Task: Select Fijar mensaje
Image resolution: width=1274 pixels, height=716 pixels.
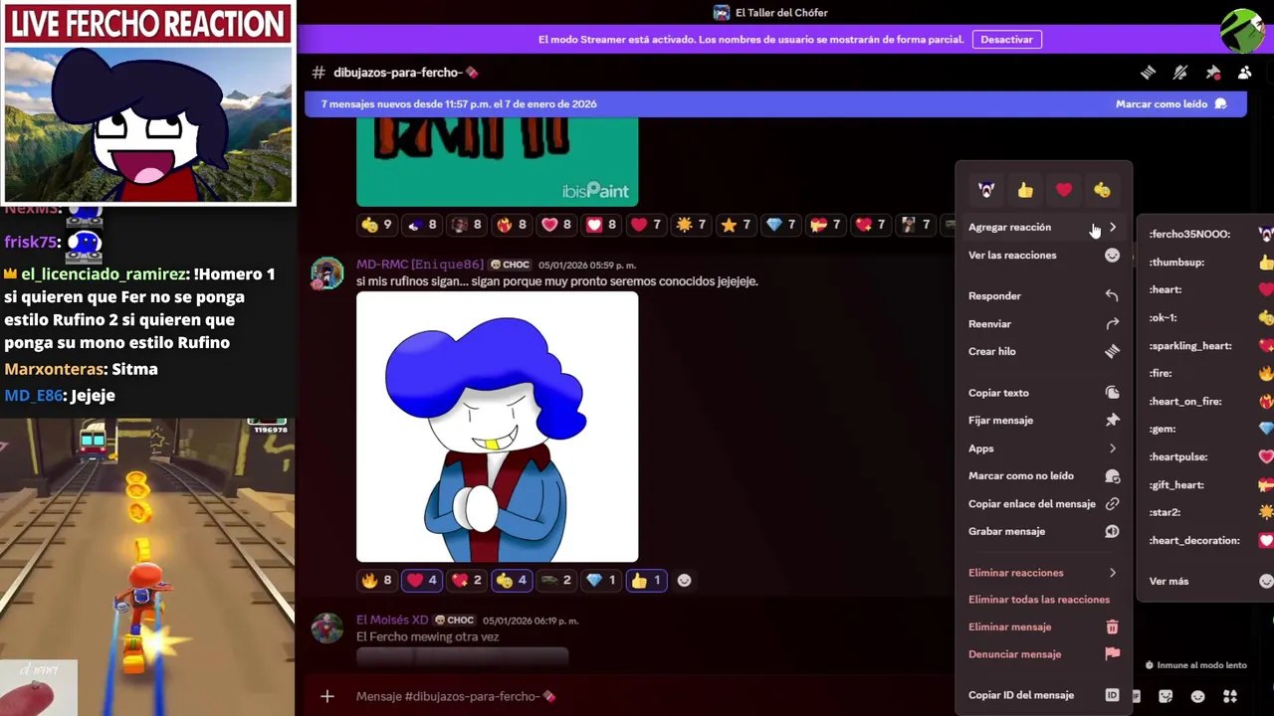Action: (1043, 421)
